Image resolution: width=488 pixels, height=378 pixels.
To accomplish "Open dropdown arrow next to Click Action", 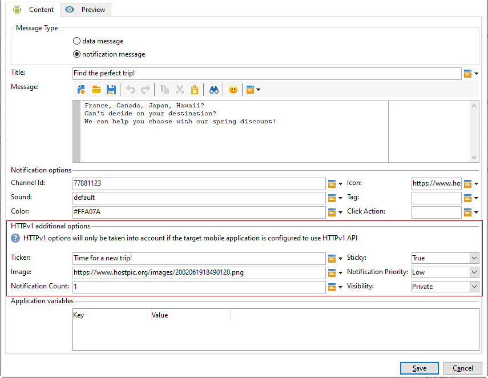I will tap(476, 212).
